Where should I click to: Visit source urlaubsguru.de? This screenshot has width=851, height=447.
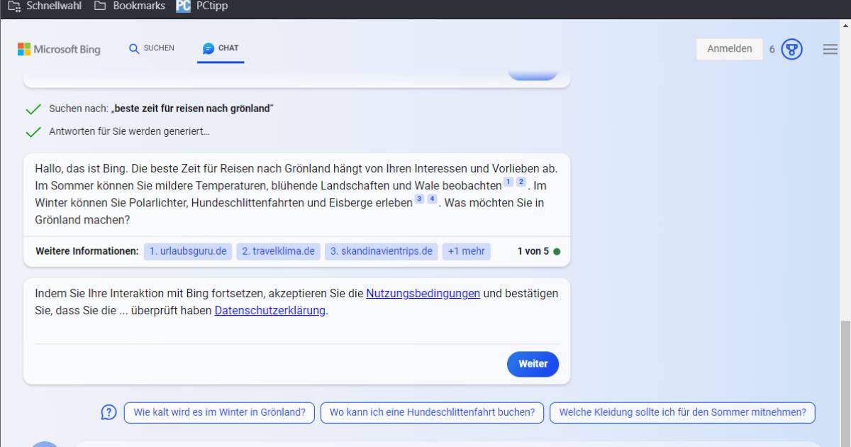[x=187, y=251]
